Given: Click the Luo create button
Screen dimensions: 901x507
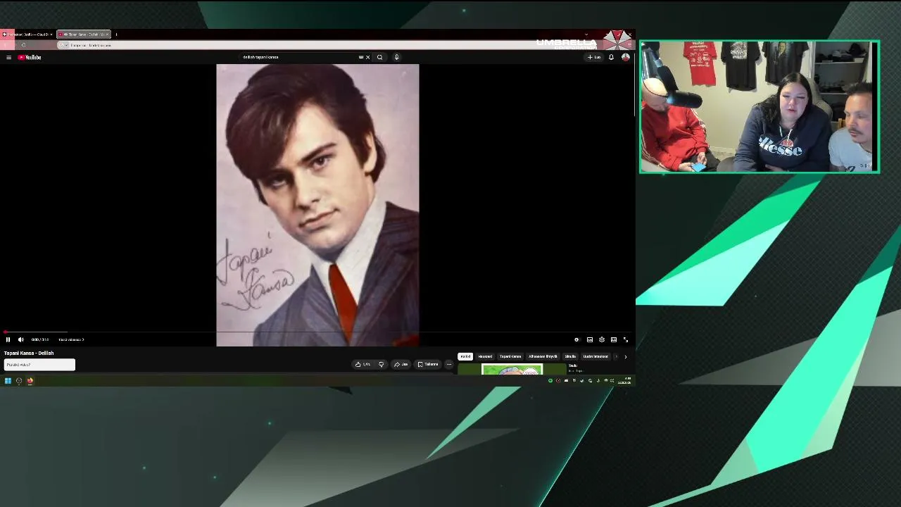Looking at the screenshot, I should tap(595, 57).
